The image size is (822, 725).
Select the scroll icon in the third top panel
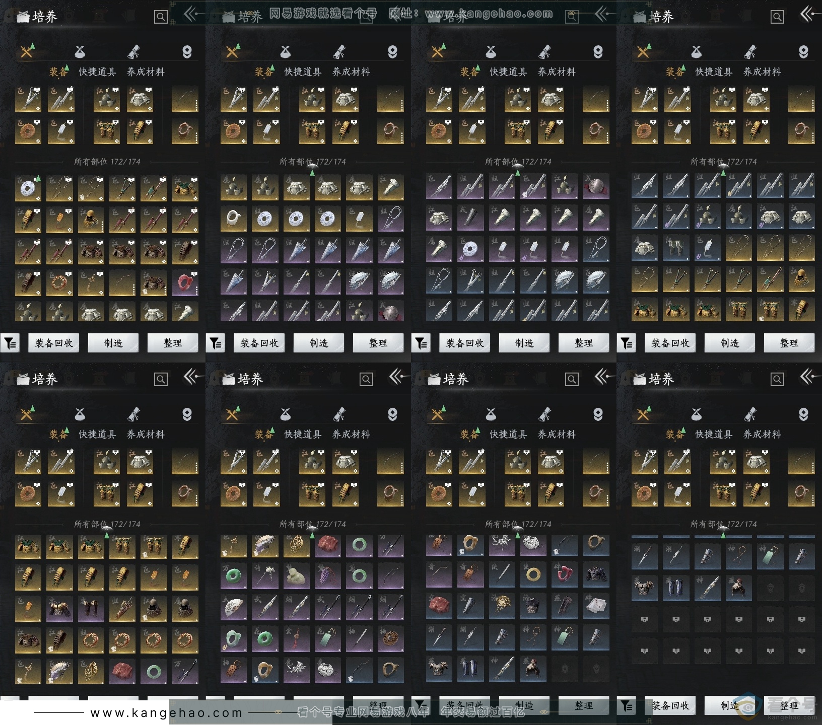(x=544, y=51)
